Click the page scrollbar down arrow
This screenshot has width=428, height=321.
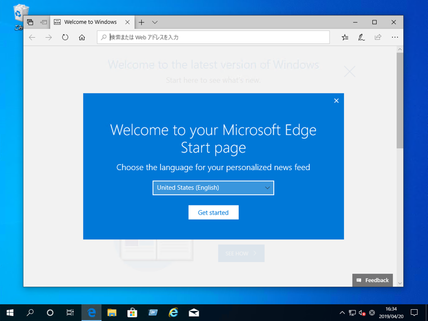click(400, 283)
